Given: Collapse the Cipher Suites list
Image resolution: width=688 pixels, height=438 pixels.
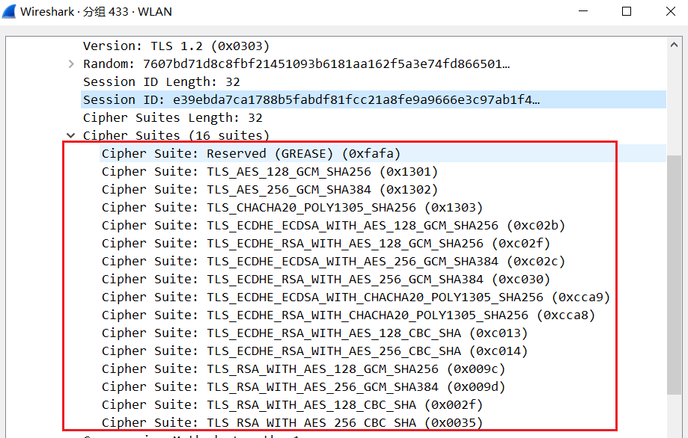Looking at the screenshot, I should point(72,136).
